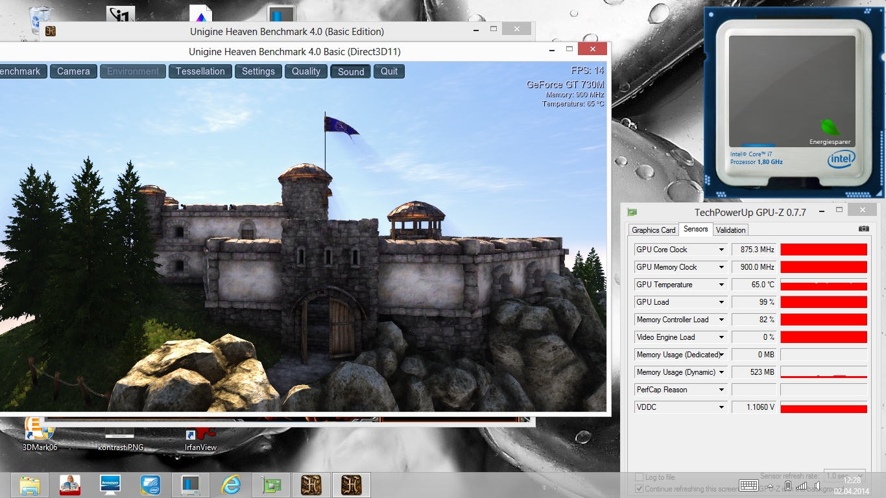Click the battery icon in system tray

[788, 486]
